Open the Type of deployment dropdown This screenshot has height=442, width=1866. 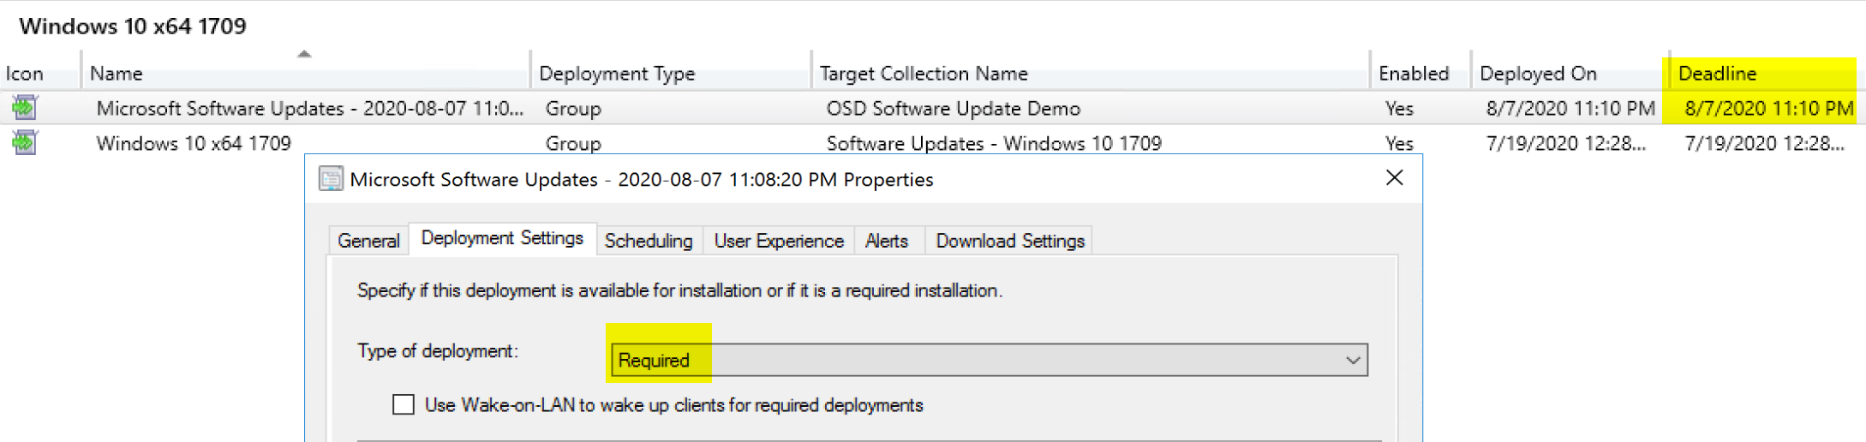(x=1352, y=360)
